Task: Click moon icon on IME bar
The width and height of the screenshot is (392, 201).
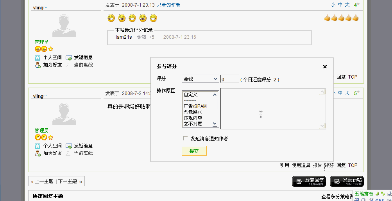Action: [x=377, y=194]
